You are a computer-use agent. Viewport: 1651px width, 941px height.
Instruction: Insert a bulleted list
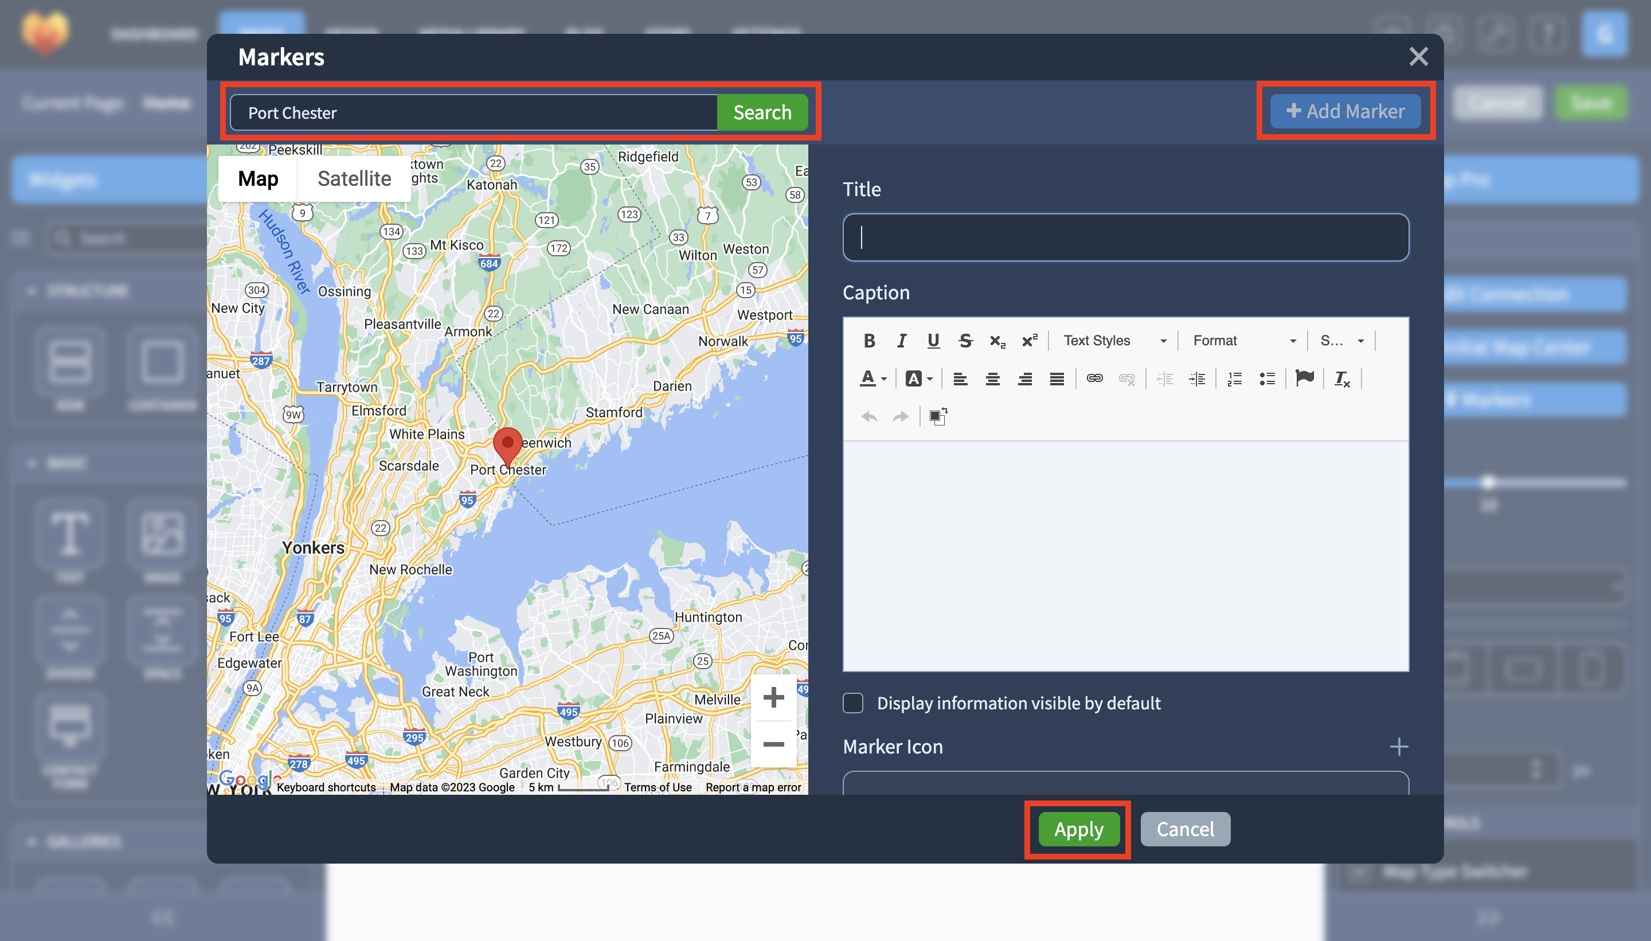(1267, 378)
